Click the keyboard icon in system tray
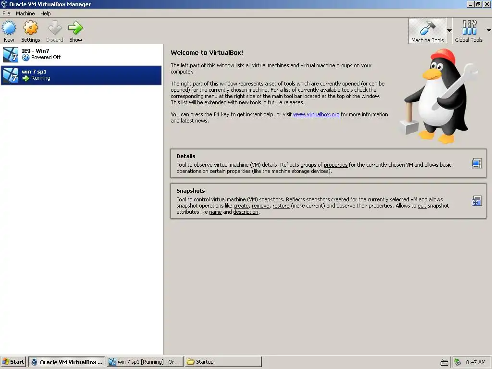492x369 pixels. [x=444, y=362]
